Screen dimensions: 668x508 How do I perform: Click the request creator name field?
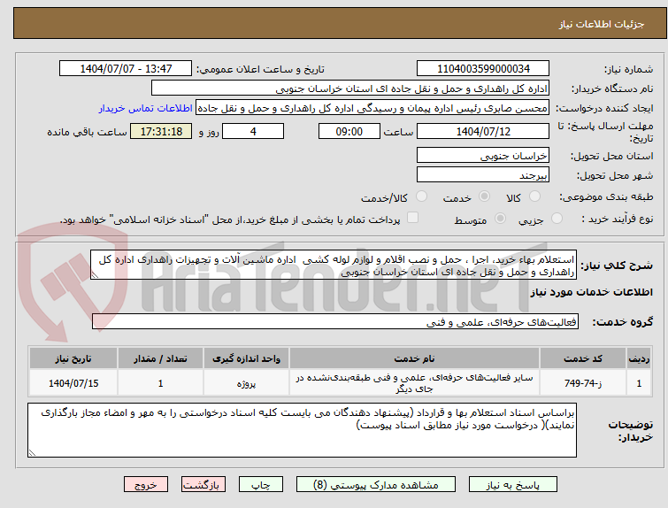pos(372,108)
